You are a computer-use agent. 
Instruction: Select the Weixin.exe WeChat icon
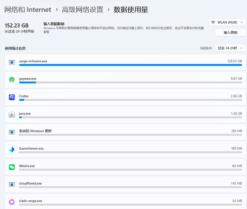tap(12, 167)
